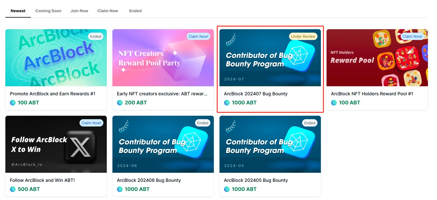Click the X logo on Follow ArcBlock banner
The height and width of the screenshot is (200, 437).
coord(80,147)
